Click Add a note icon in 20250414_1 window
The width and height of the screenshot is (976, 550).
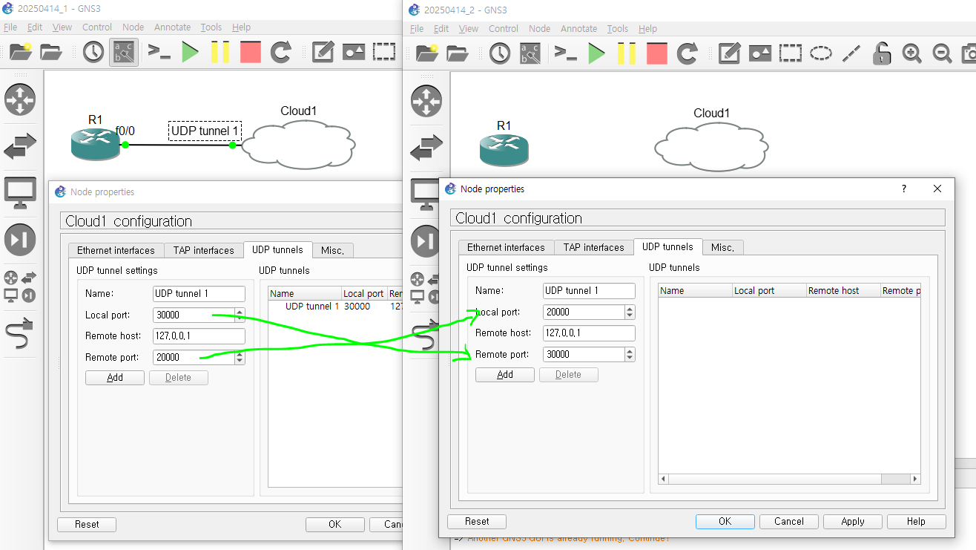click(x=323, y=52)
